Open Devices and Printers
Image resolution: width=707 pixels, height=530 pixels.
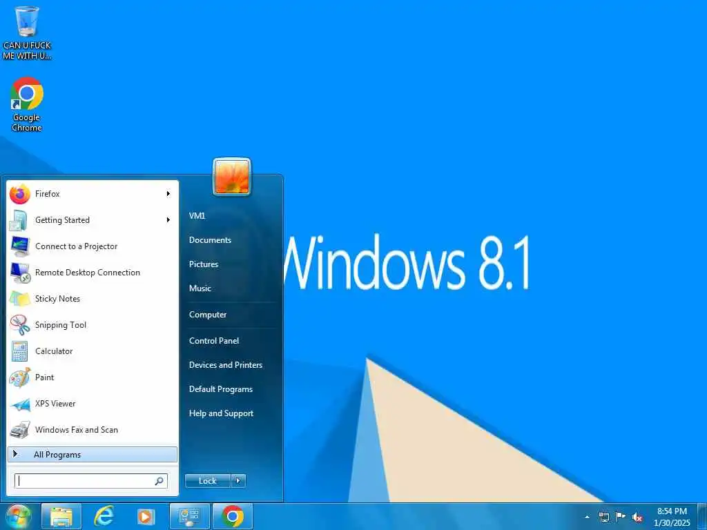(226, 365)
